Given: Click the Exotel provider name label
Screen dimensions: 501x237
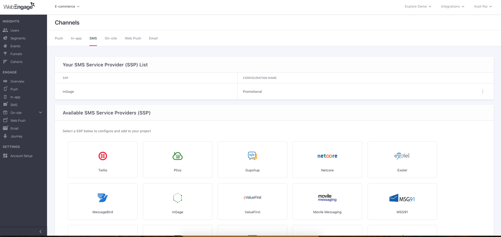Looking at the screenshot, I should (x=402, y=170).
